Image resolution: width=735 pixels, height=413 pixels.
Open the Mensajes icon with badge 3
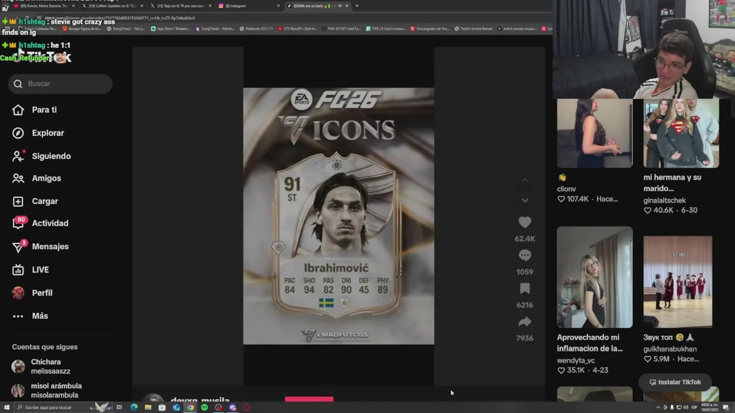tap(18, 247)
